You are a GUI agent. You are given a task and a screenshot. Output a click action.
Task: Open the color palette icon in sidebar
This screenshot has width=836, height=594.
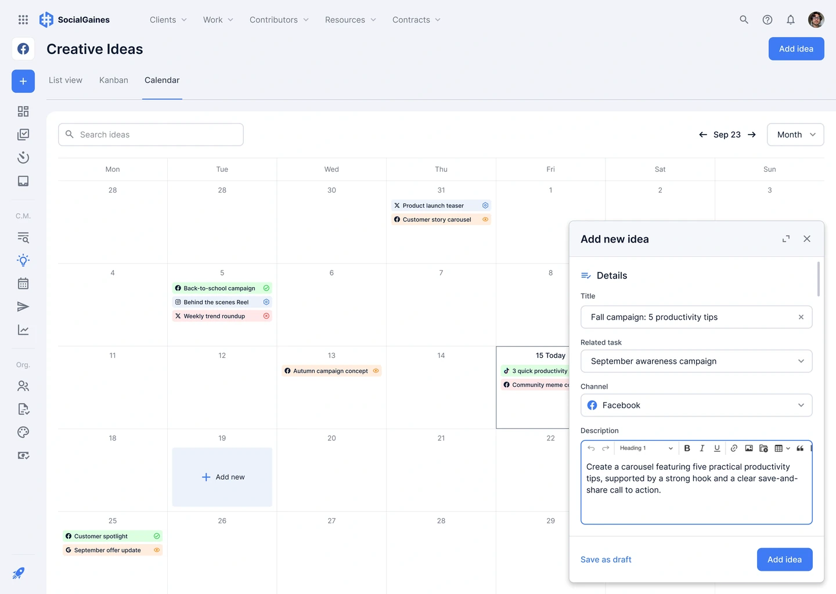click(x=23, y=432)
